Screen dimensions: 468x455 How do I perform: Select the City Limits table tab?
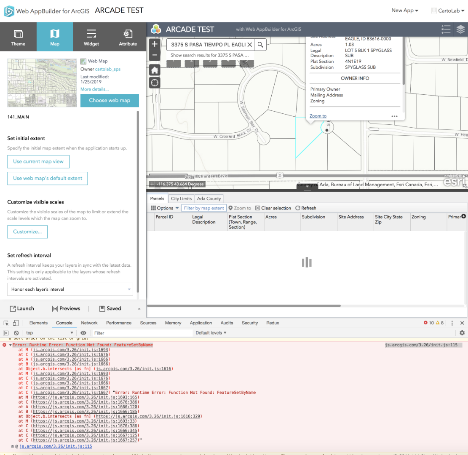(181, 198)
